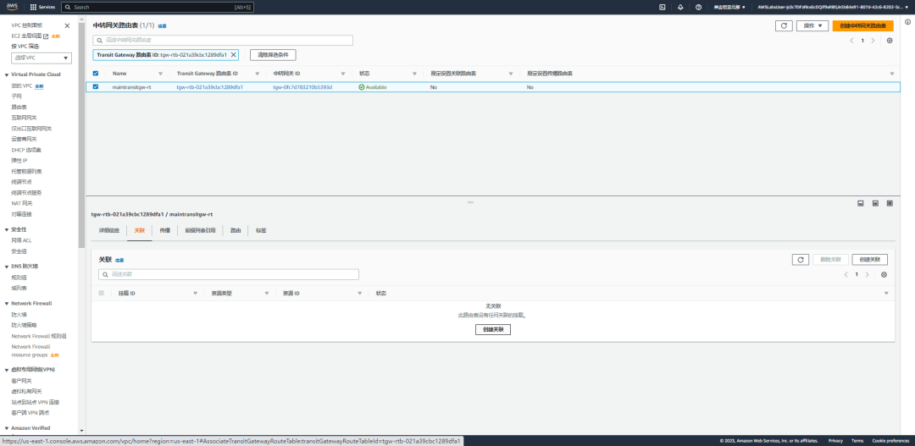Go to next page of 关联 table
The image size is (915, 446).
[868, 274]
